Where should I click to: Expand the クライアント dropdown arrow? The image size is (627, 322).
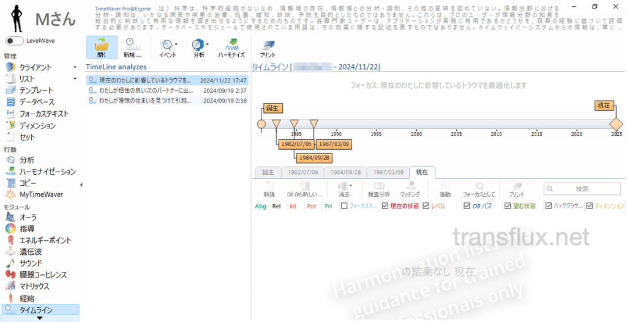(75, 67)
